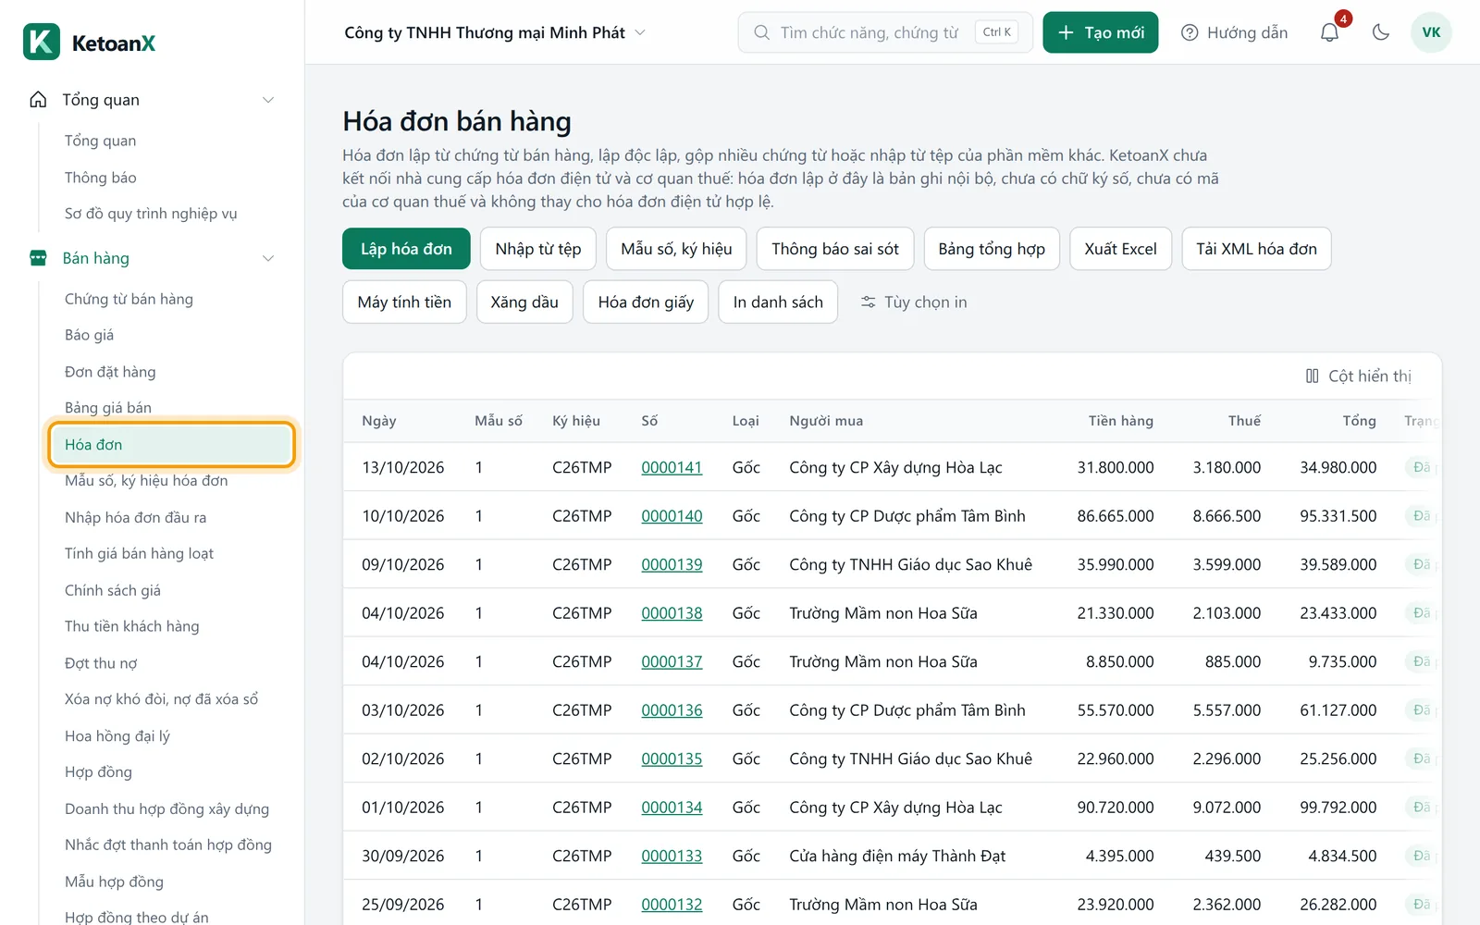Toggle dark mode moon icon
Image resolution: width=1480 pixels, height=925 pixels.
click(x=1381, y=32)
